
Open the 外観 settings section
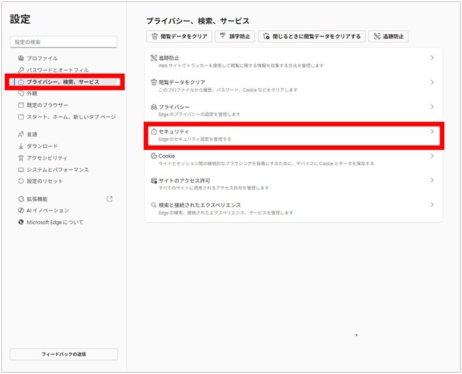point(32,93)
